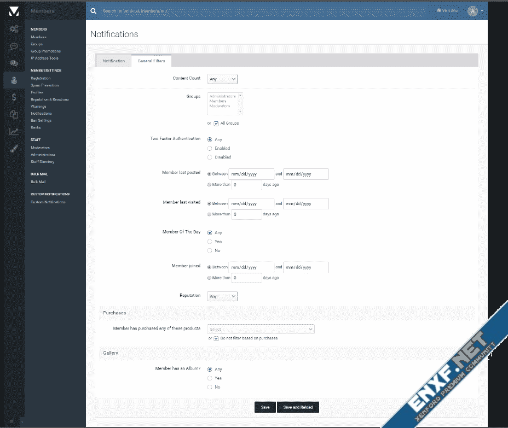Expand the Reputation dropdown
Screen dimensions: 508x428
click(222, 296)
